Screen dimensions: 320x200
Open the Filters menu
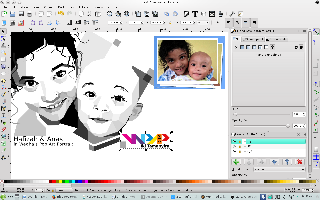click(x=84, y=7)
